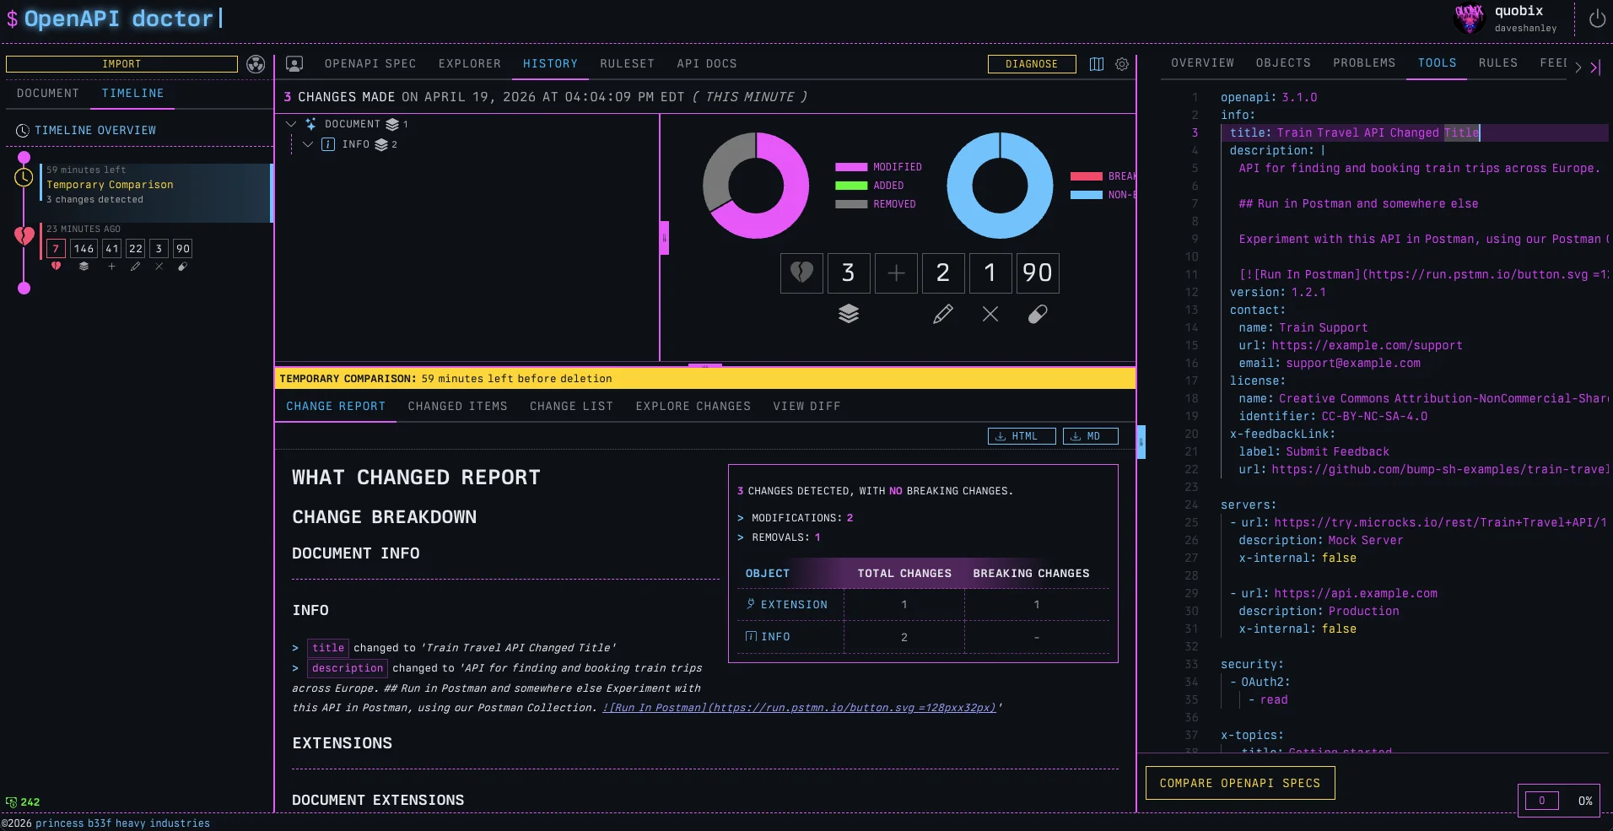The image size is (1613, 831).
Task: Toggle the Modified legend item in chart
Action: tap(879, 167)
